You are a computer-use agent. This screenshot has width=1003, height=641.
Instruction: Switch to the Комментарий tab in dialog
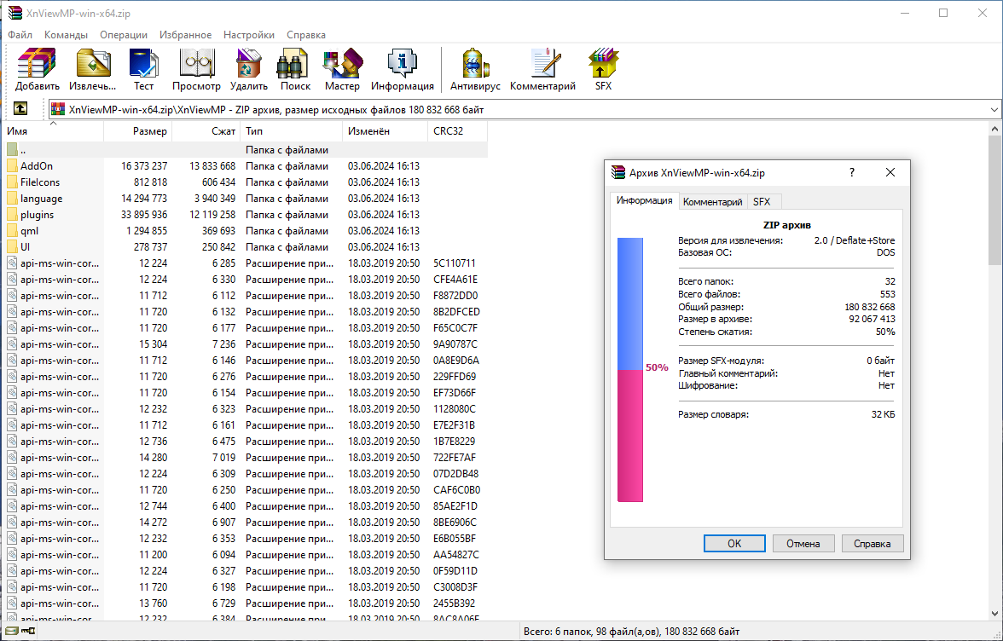pyautogui.click(x=713, y=202)
